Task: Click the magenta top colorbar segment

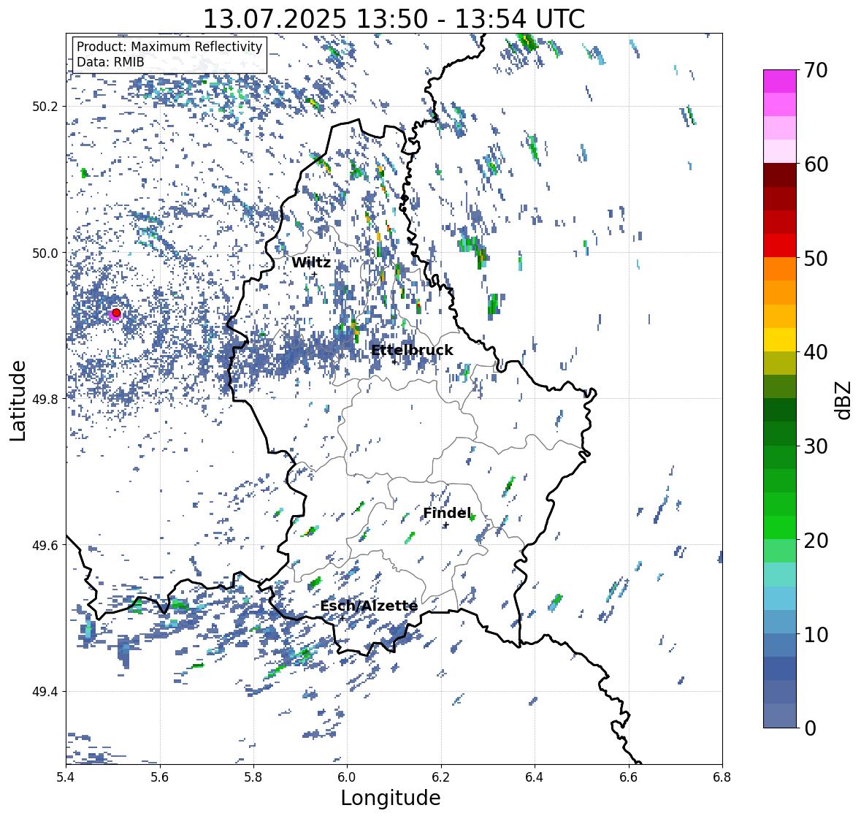Action: click(780, 81)
